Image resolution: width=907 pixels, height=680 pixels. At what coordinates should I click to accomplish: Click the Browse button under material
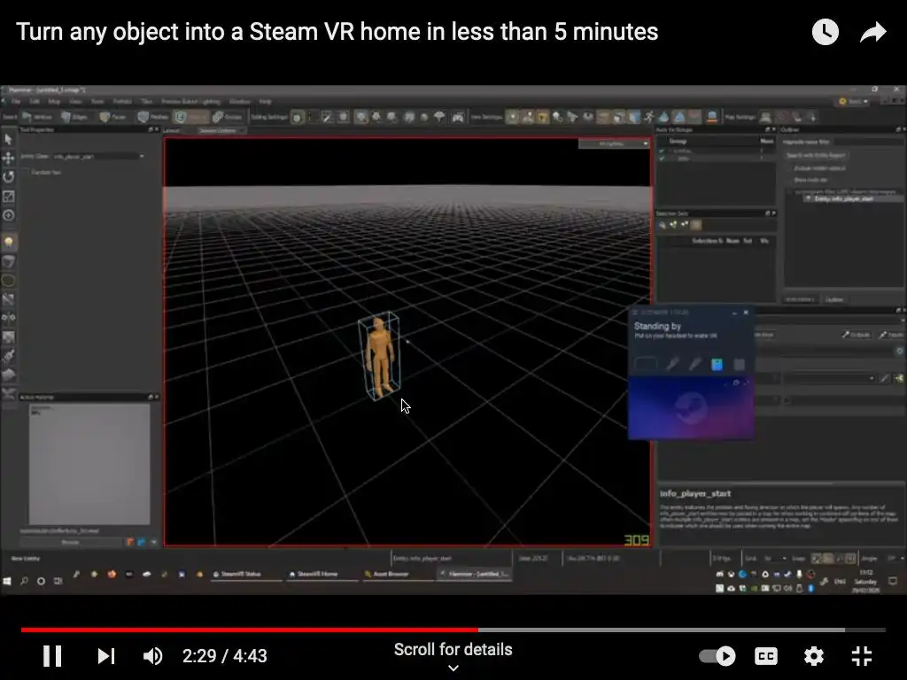(71, 543)
